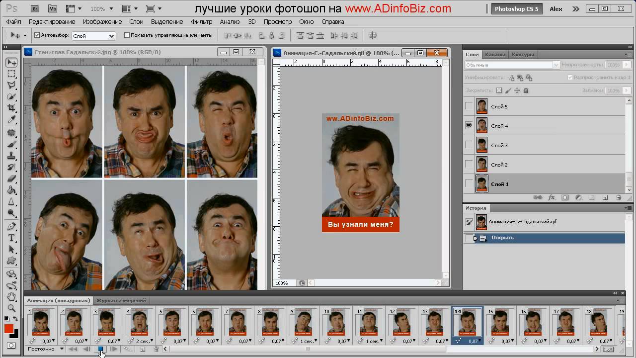Open the Файл menu
This screenshot has width=636, height=358.
click(x=13, y=22)
